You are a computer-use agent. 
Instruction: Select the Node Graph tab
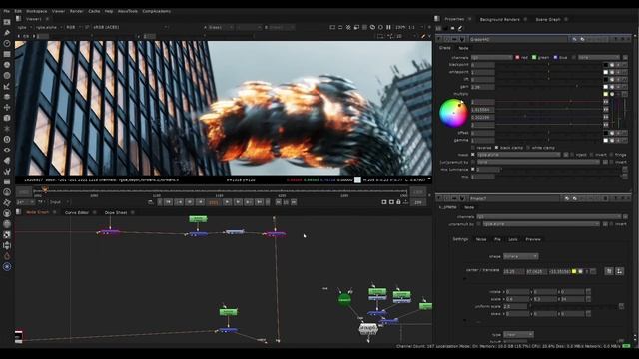coord(37,212)
